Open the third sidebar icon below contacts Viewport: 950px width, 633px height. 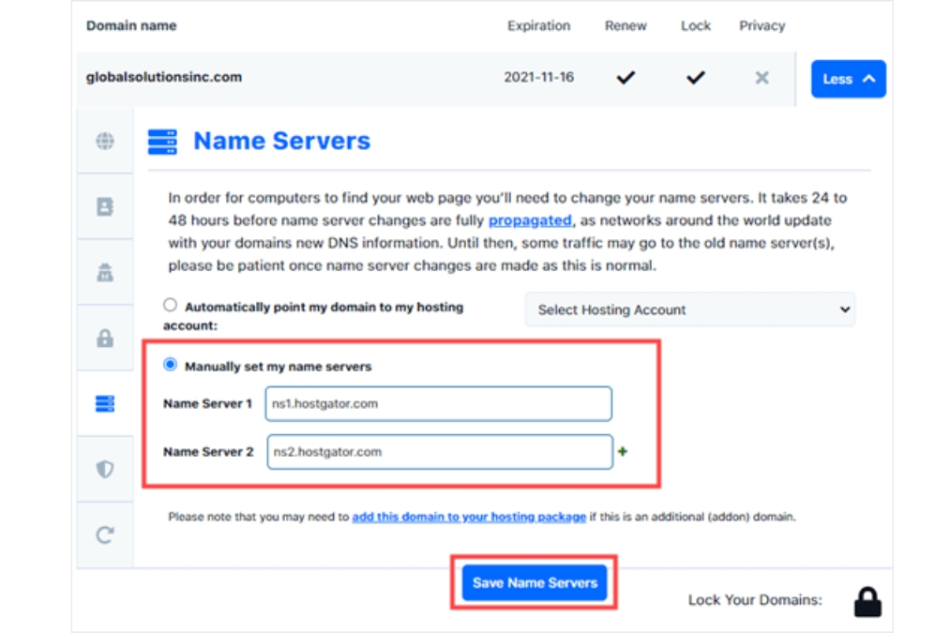point(105,273)
